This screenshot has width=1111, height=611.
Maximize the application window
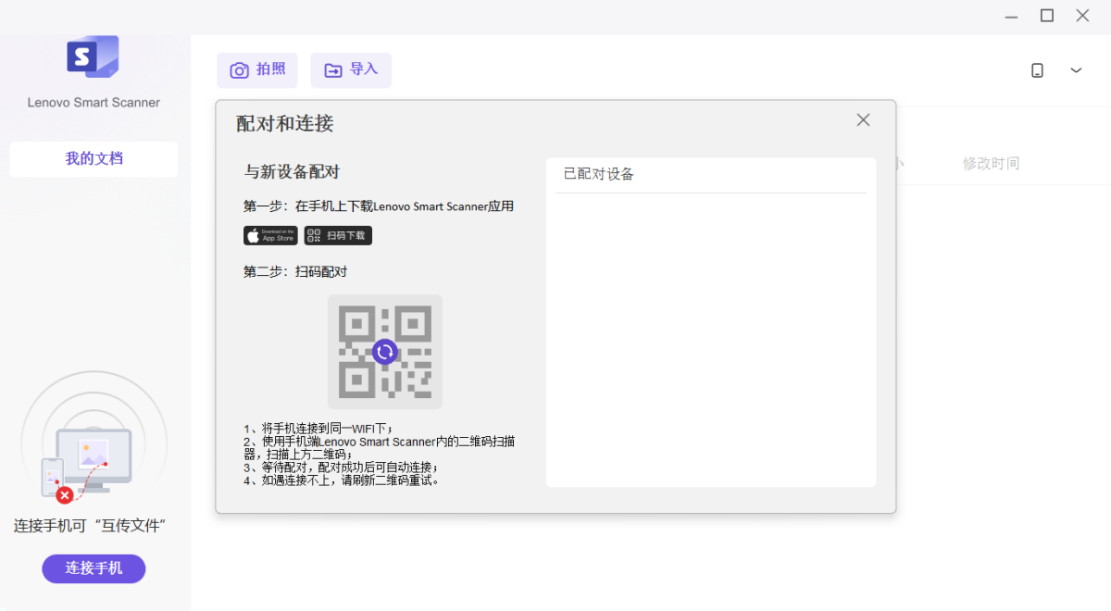tap(1046, 16)
